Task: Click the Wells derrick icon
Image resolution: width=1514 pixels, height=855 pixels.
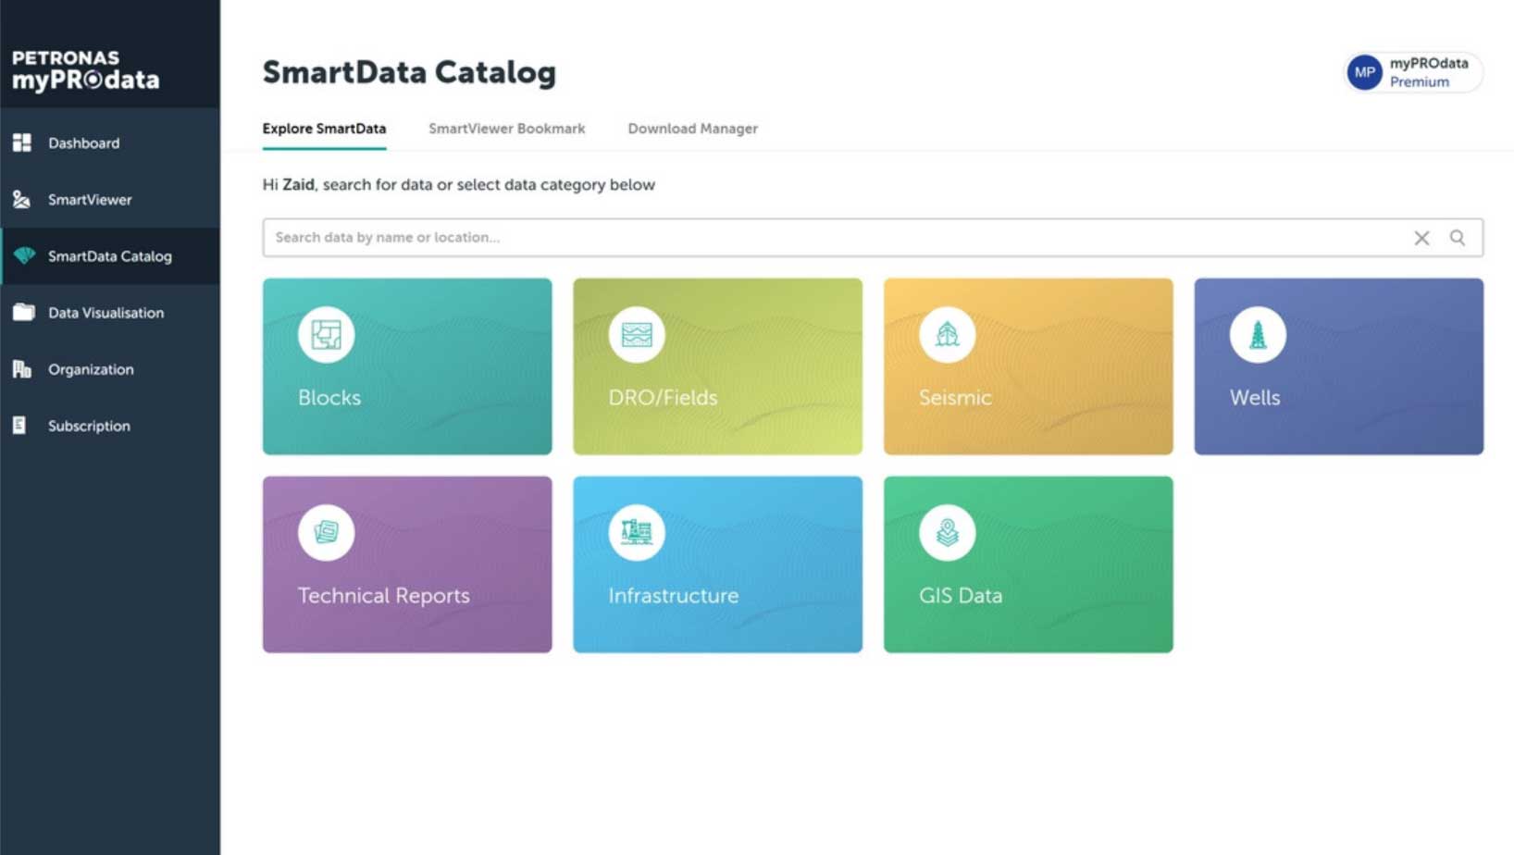Action: (1258, 334)
